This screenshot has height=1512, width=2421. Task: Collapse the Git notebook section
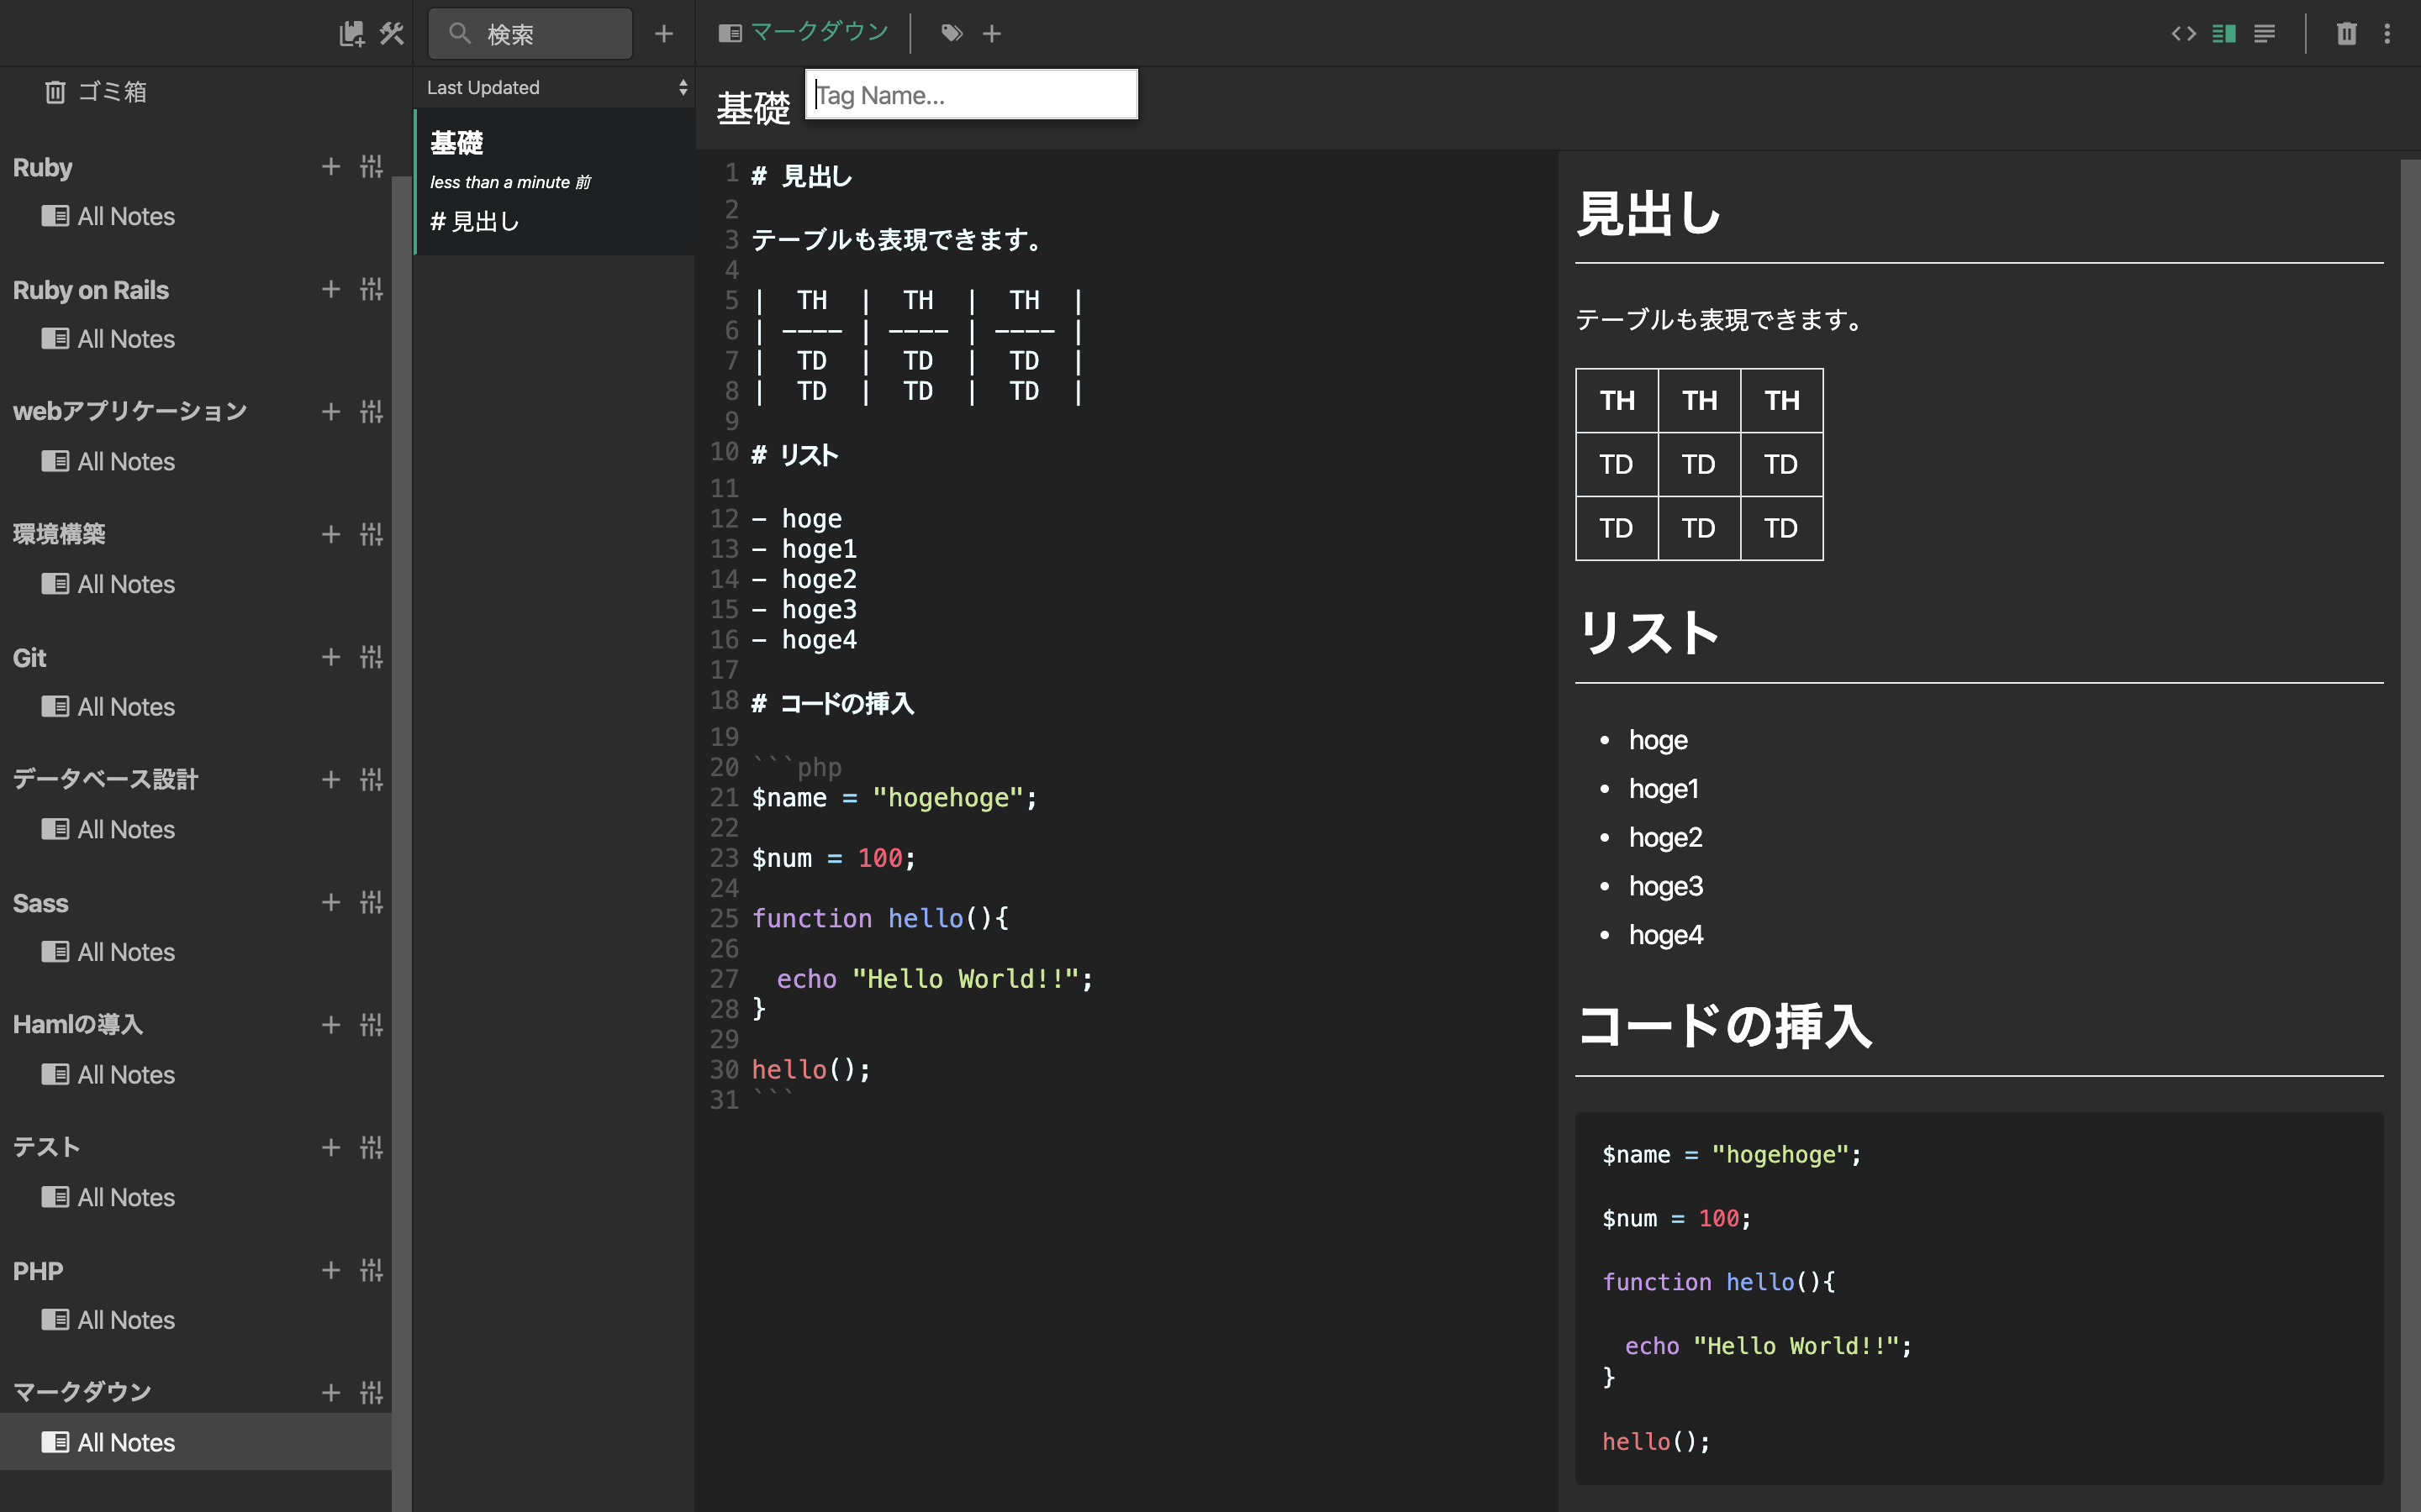click(x=30, y=657)
